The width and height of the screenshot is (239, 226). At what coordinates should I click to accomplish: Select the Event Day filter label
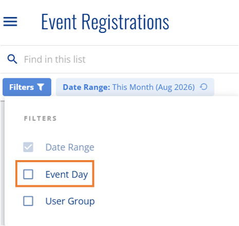click(67, 175)
